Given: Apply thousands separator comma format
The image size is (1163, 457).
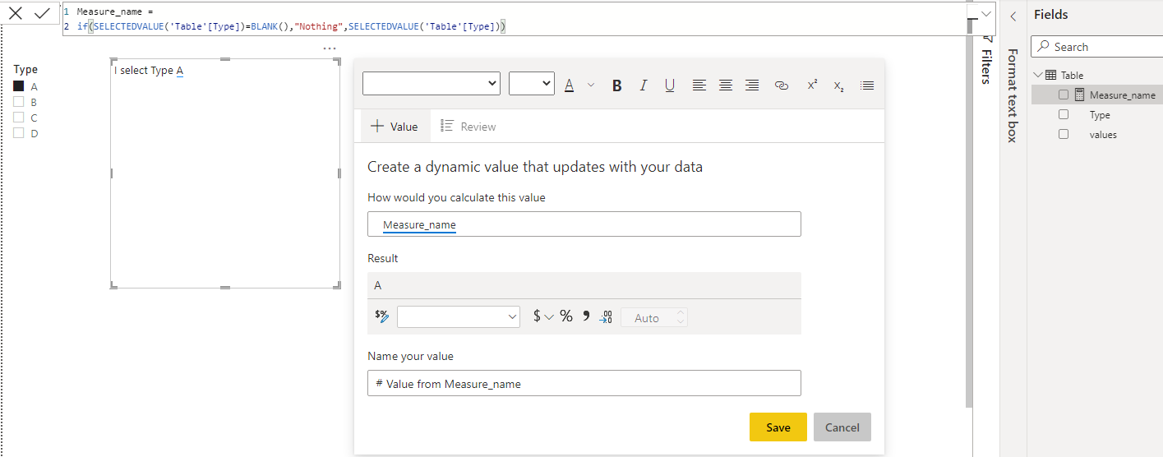Looking at the screenshot, I should point(586,316).
